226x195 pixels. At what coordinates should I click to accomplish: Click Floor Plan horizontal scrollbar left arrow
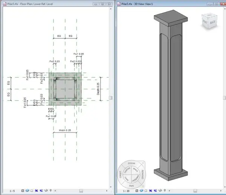(55, 191)
